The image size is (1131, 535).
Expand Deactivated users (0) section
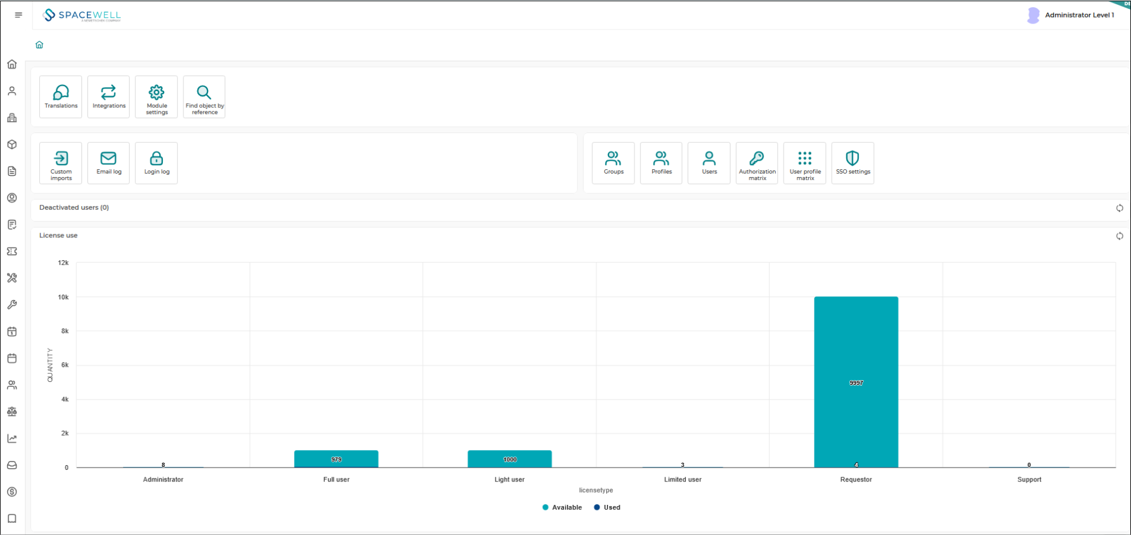tap(74, 207)
